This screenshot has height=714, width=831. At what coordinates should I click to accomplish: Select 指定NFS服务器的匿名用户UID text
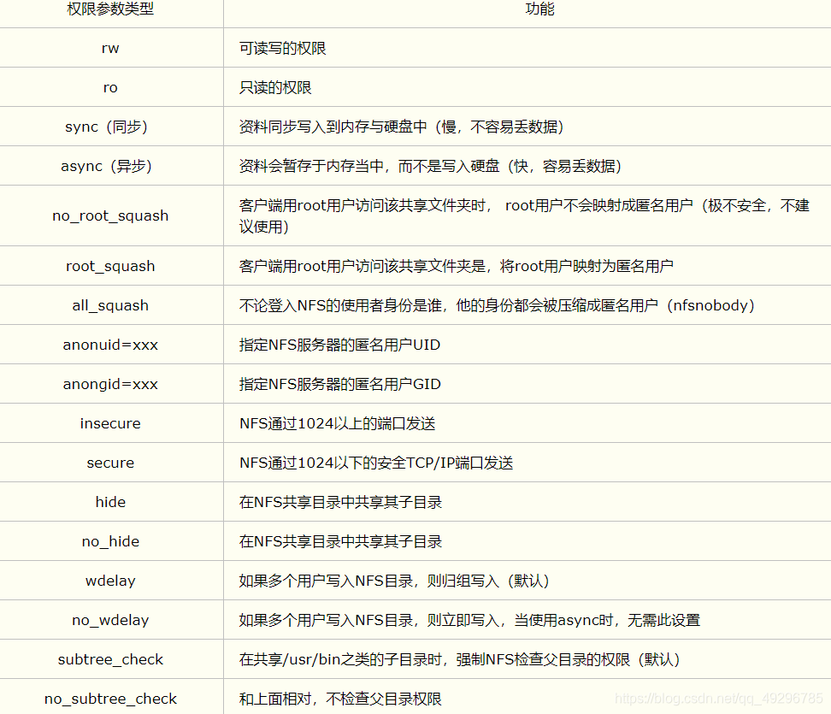coord(339,345)
